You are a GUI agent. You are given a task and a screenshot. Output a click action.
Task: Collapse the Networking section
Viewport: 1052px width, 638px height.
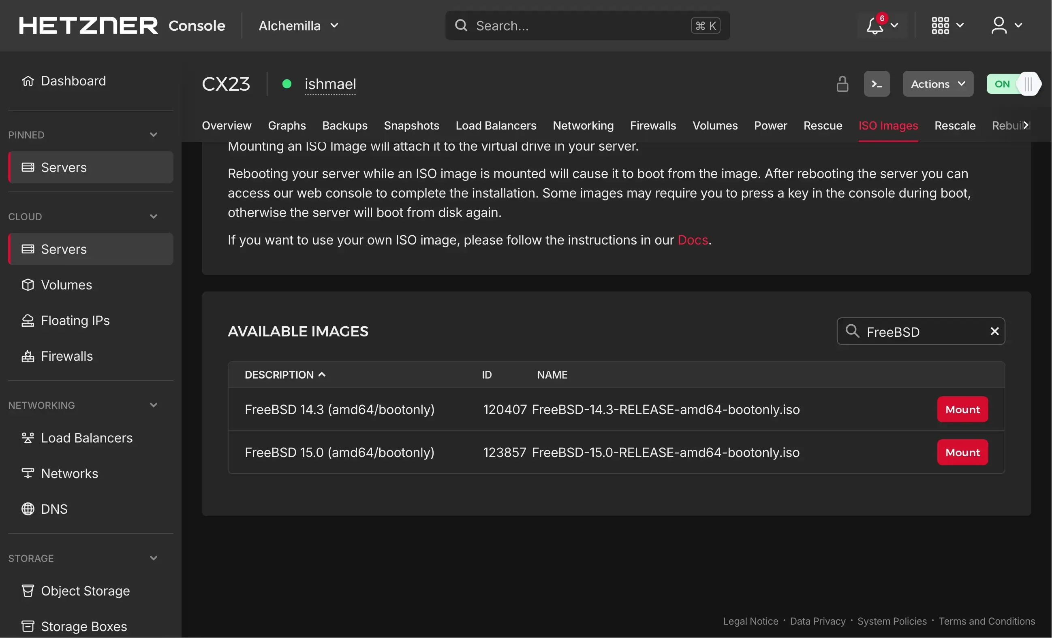click(x=153, y=405)
